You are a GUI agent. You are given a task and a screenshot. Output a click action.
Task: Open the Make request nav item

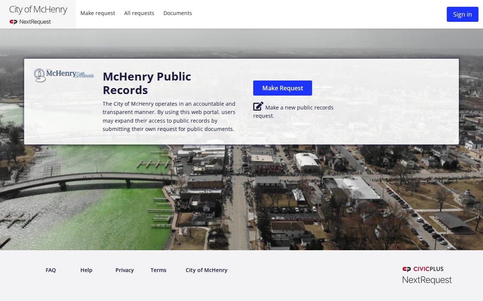coord(98,13)
